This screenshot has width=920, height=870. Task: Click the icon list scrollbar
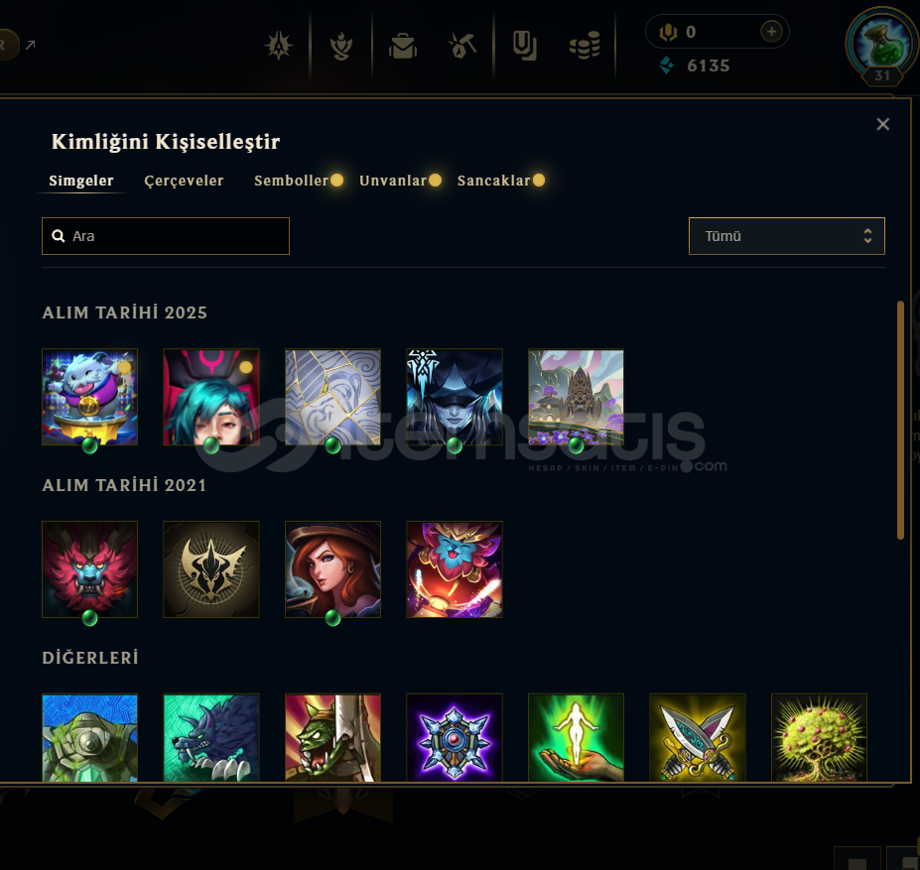(x=900, y=420)
